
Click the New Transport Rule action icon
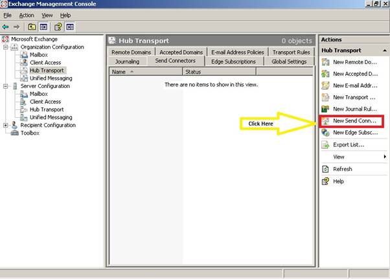(x=325, y=97)
